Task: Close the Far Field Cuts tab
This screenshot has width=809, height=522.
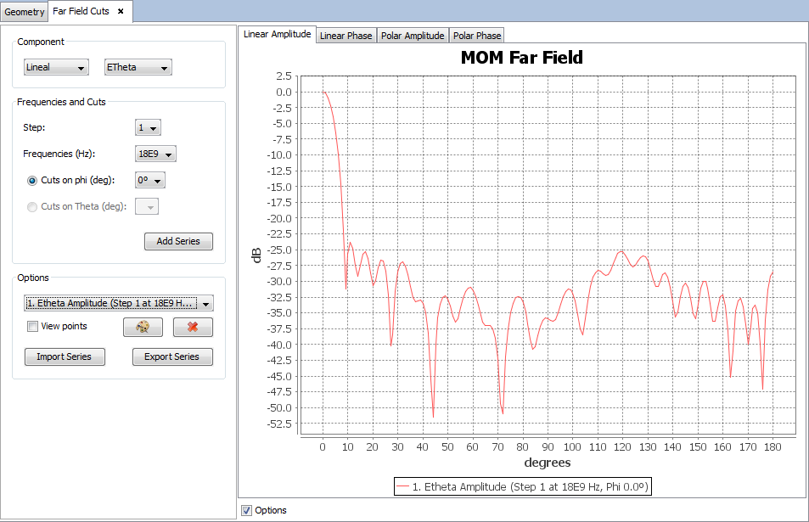Action: click(121, 11)
